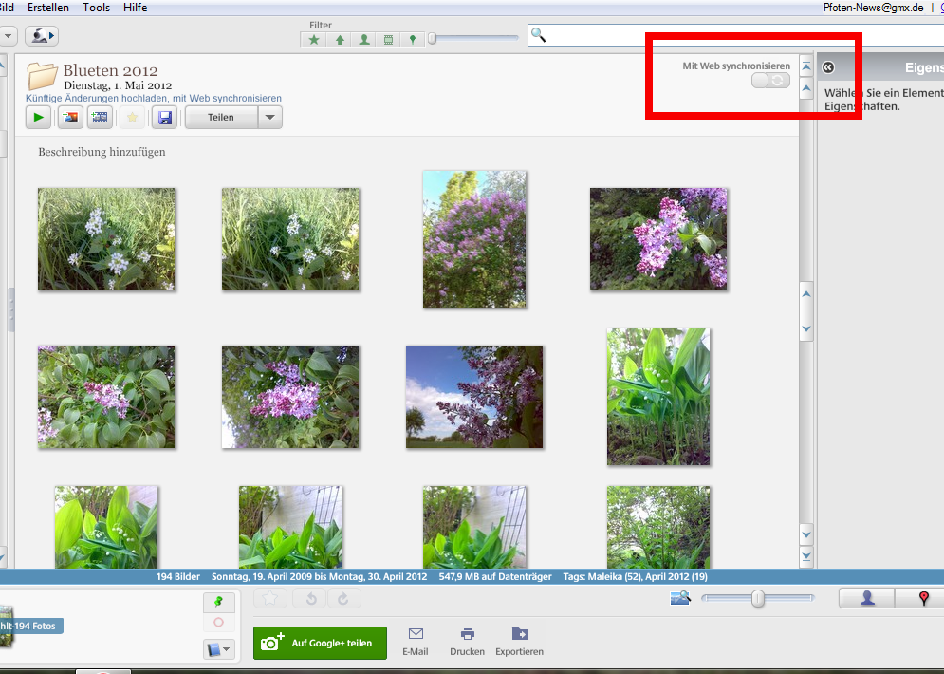This screenshot has height=674, width=944.
Task: Click the E-Mail envelope icon
Action: [x=416, y=633]
